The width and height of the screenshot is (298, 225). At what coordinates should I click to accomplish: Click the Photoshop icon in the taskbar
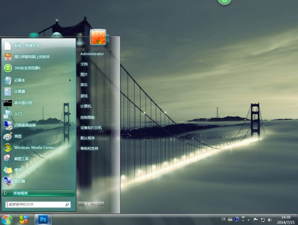click(x=43, y=218)
